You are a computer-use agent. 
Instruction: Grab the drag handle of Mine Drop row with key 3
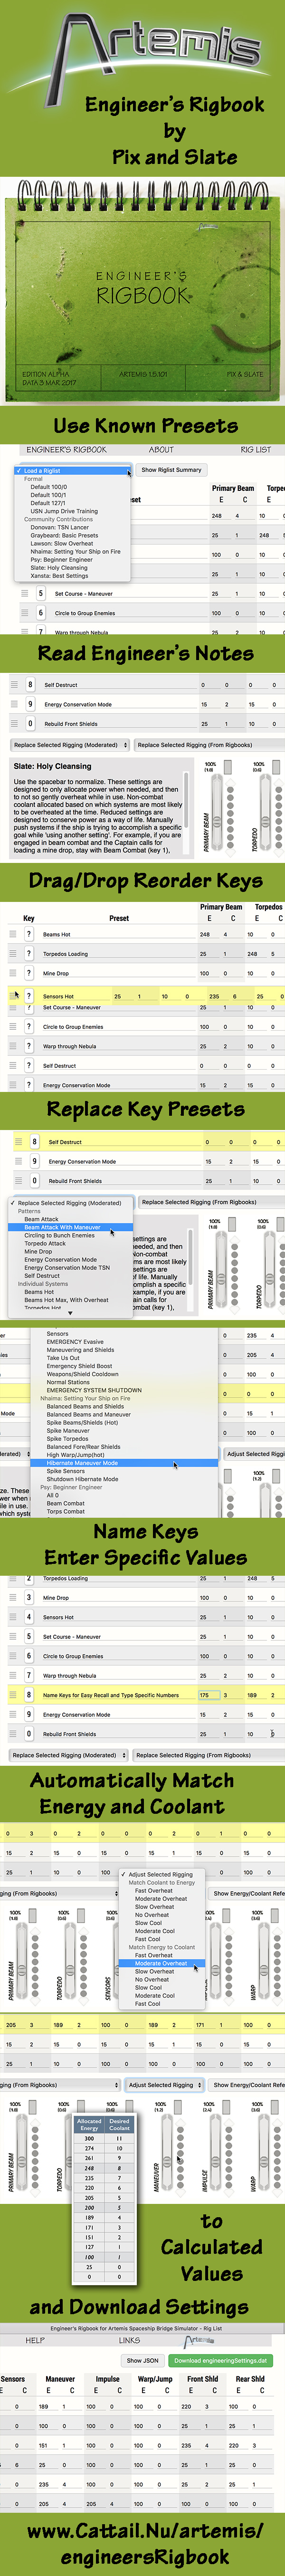[x=14, y=1597]
